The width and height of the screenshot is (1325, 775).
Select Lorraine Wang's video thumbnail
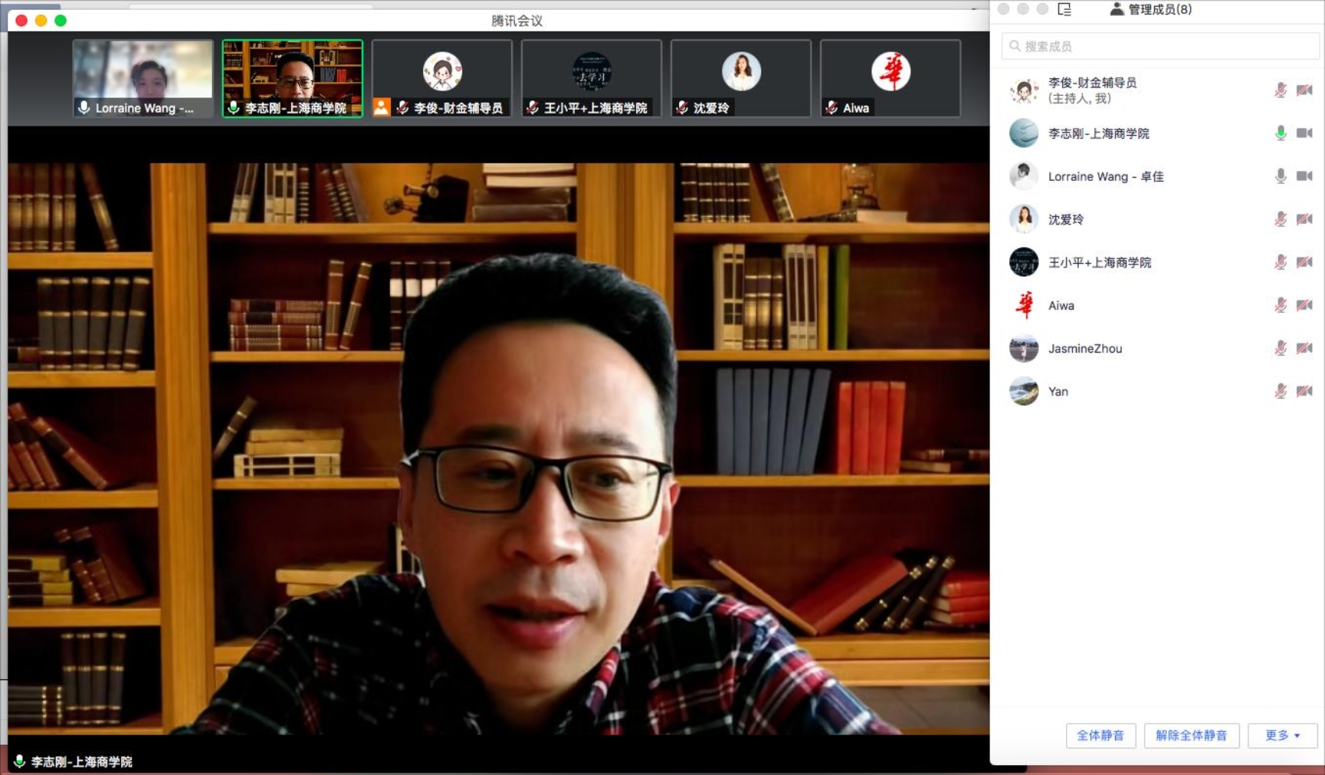coord(143,78)
